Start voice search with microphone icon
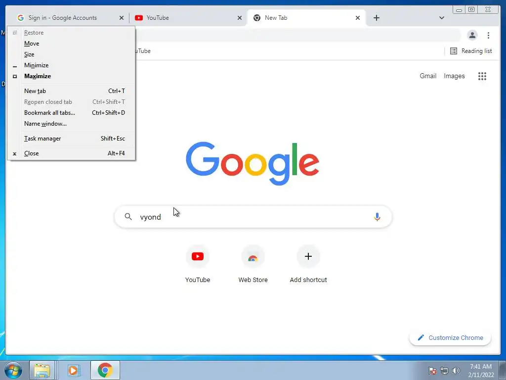The height and width of the screenshot is (380, 506). [x=377, y=217]
